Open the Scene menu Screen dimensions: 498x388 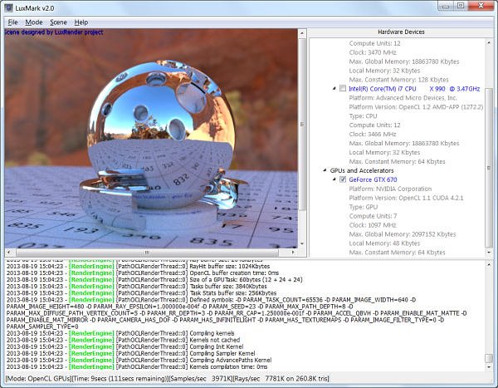(58, 22)
